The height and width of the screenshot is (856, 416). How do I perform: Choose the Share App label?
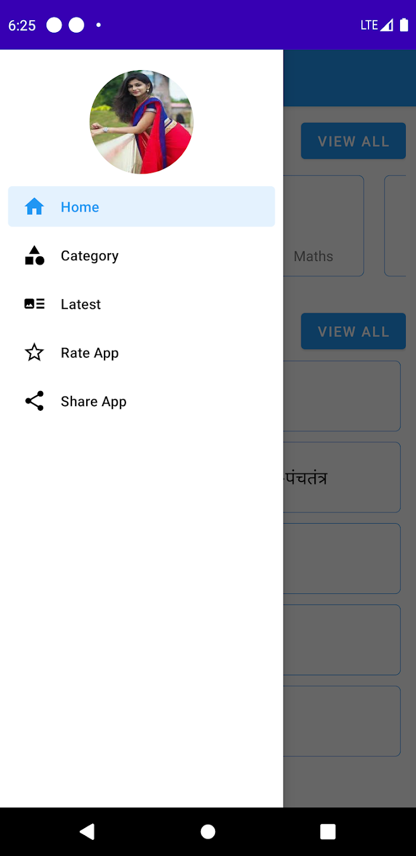(93, 401)
